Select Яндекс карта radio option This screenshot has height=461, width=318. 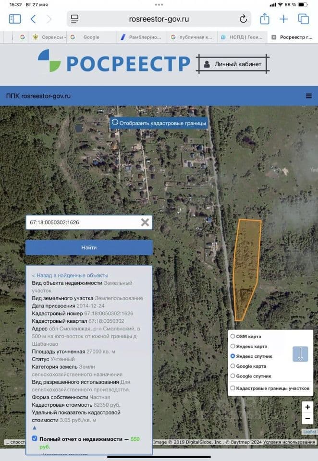click(232, 346)
